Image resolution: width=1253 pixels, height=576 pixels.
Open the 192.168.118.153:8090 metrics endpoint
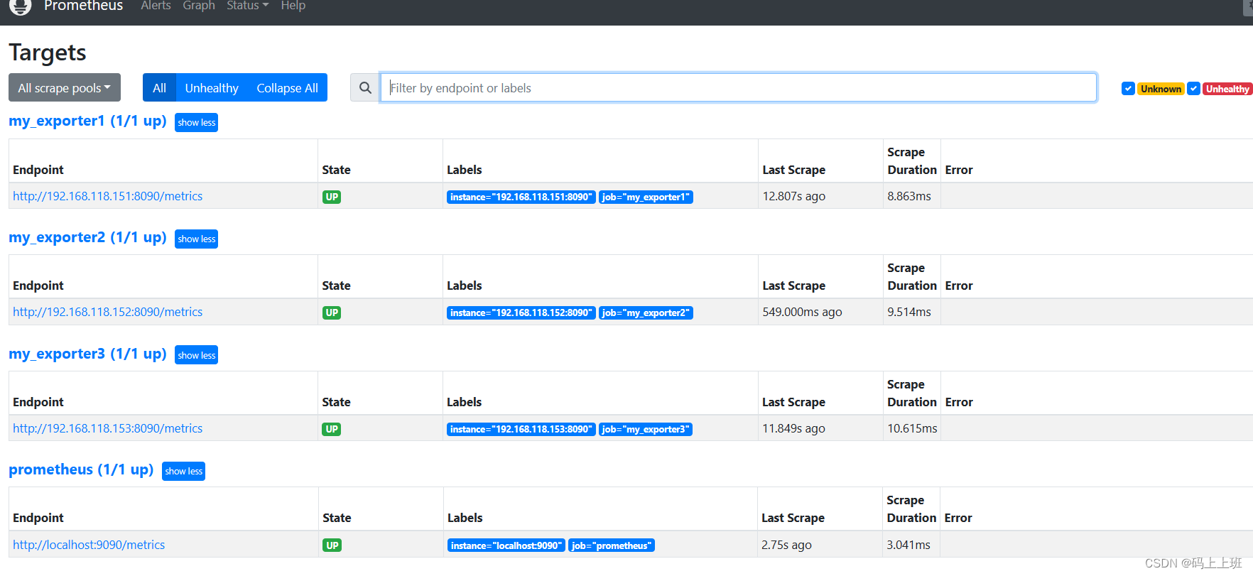click(x=107, y=428)
